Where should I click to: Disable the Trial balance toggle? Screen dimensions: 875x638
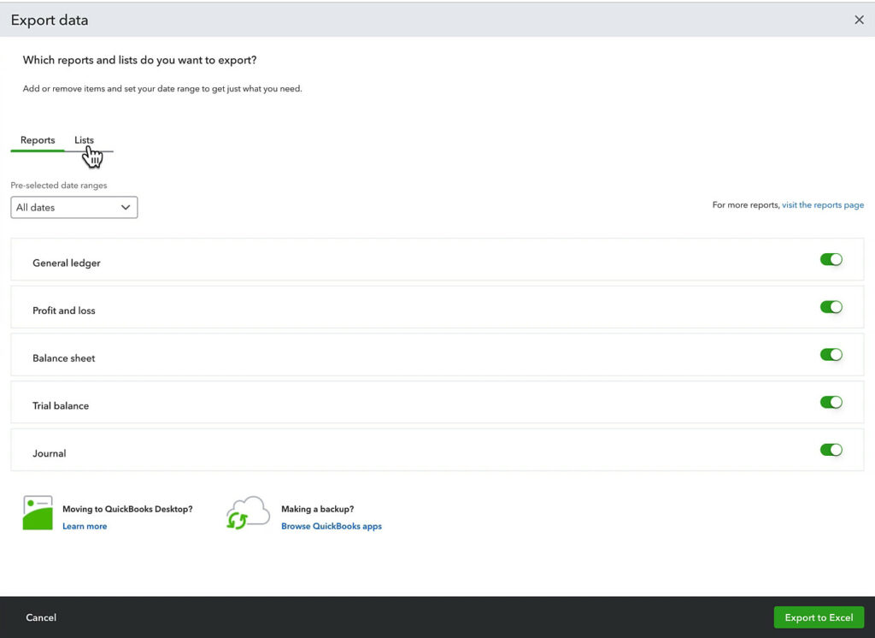pyautogui.click(x=830, y=402)
